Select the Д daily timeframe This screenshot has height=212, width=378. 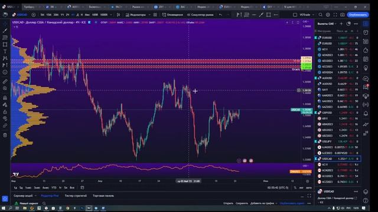tap(77, 15)
